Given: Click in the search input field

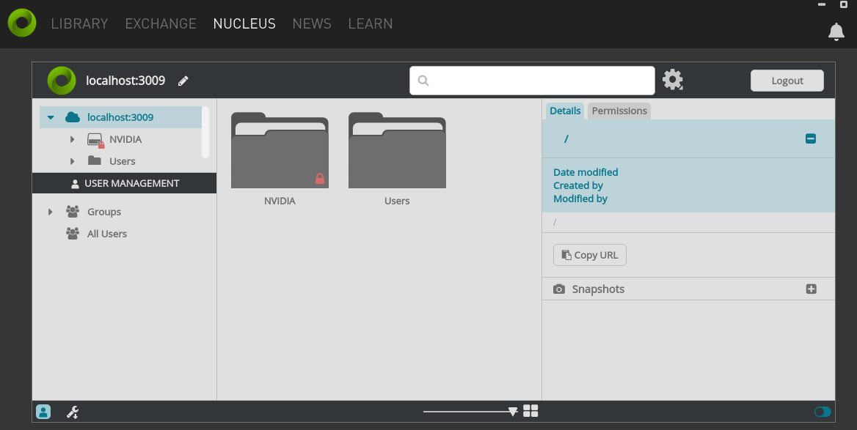Looking at the screenshot, I should point(533,81).
